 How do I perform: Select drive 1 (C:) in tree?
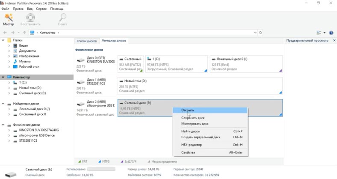pos(23,82)
